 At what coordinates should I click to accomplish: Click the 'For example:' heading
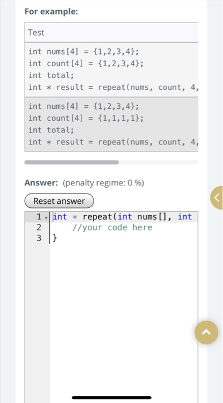[51, 12]
